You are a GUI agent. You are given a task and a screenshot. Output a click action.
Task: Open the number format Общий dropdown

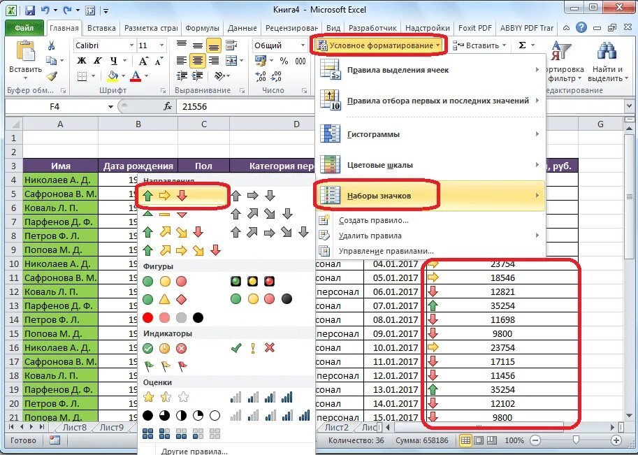[x=303, y=45]
